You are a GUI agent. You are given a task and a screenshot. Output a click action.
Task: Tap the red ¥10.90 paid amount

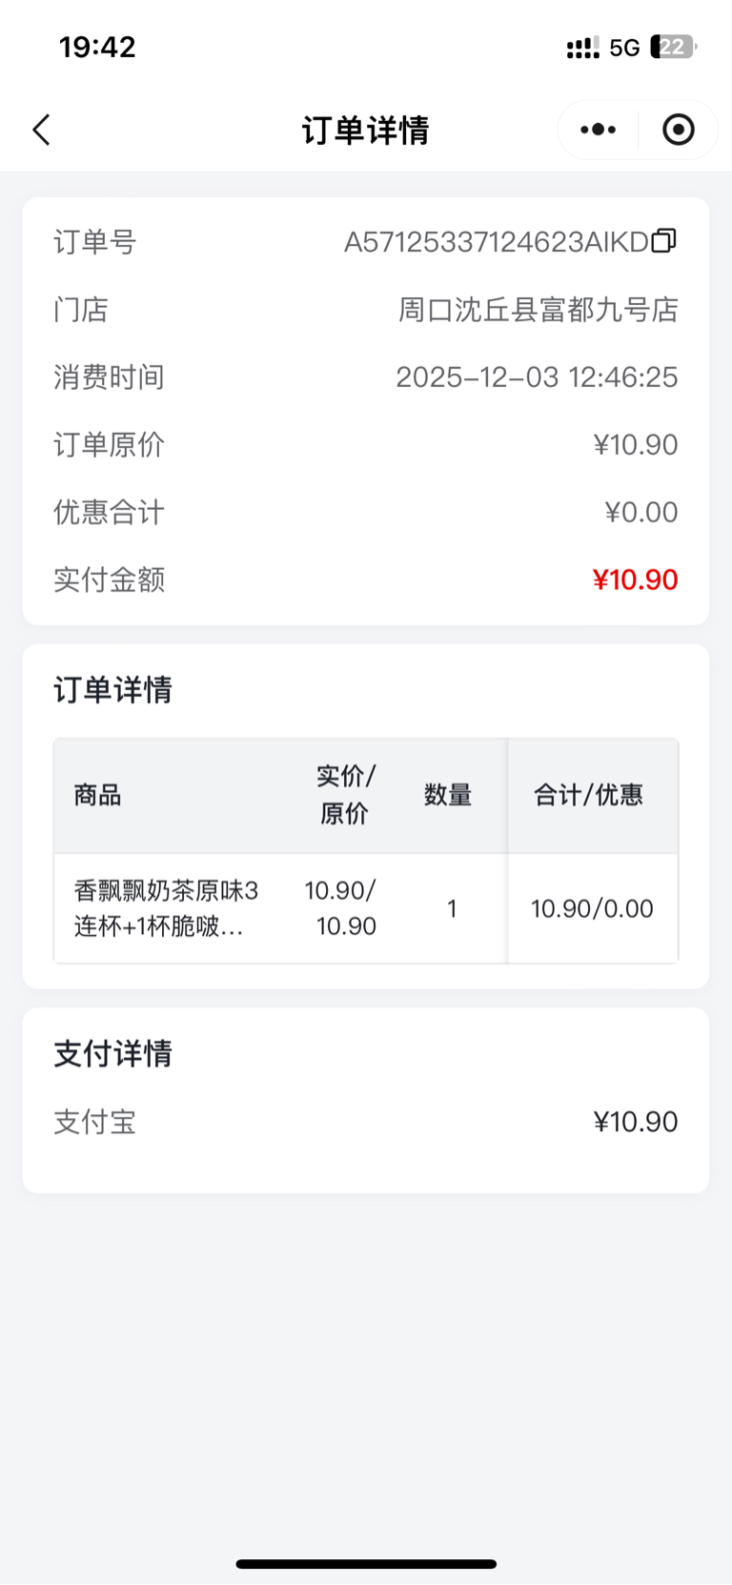coord(635,579)
